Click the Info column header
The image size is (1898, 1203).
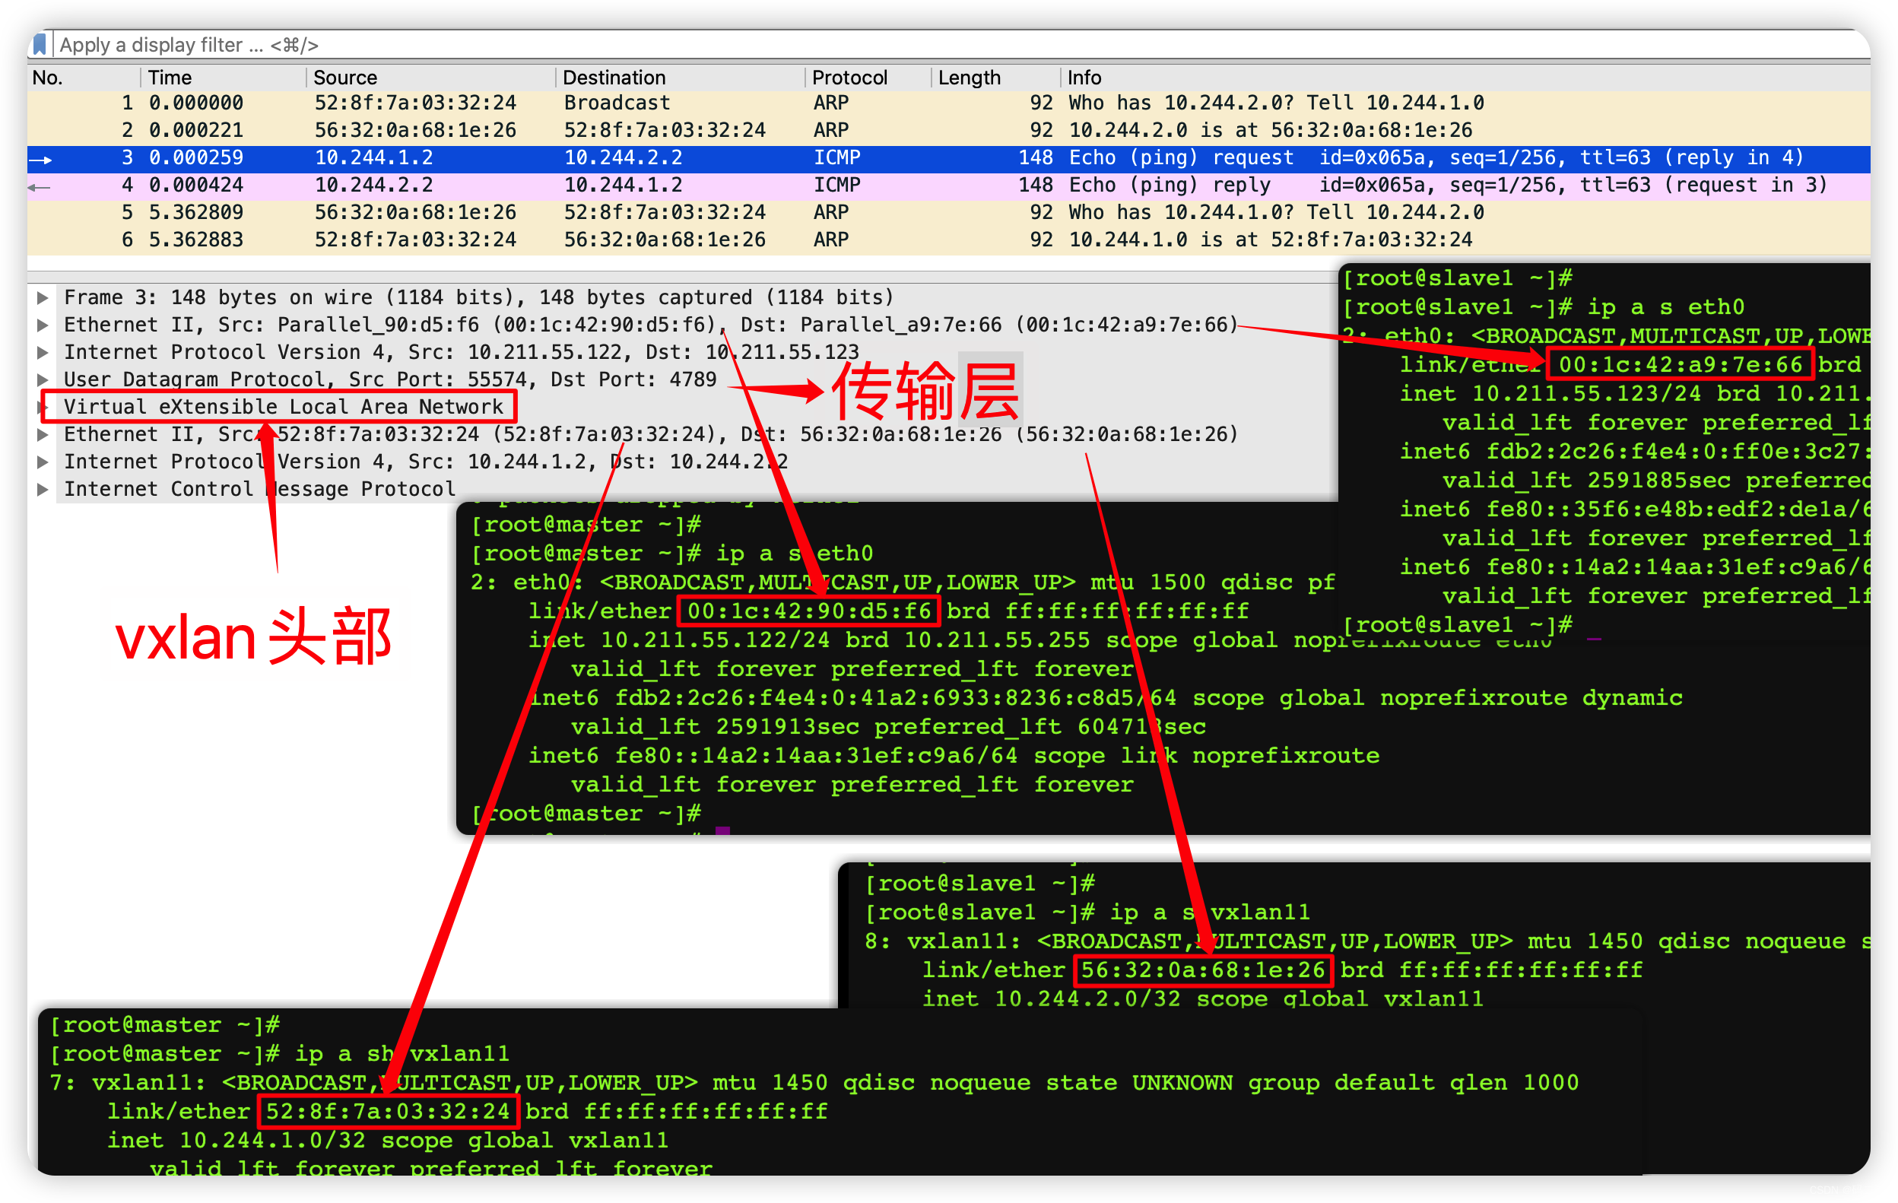click(x=1465, y=78)
